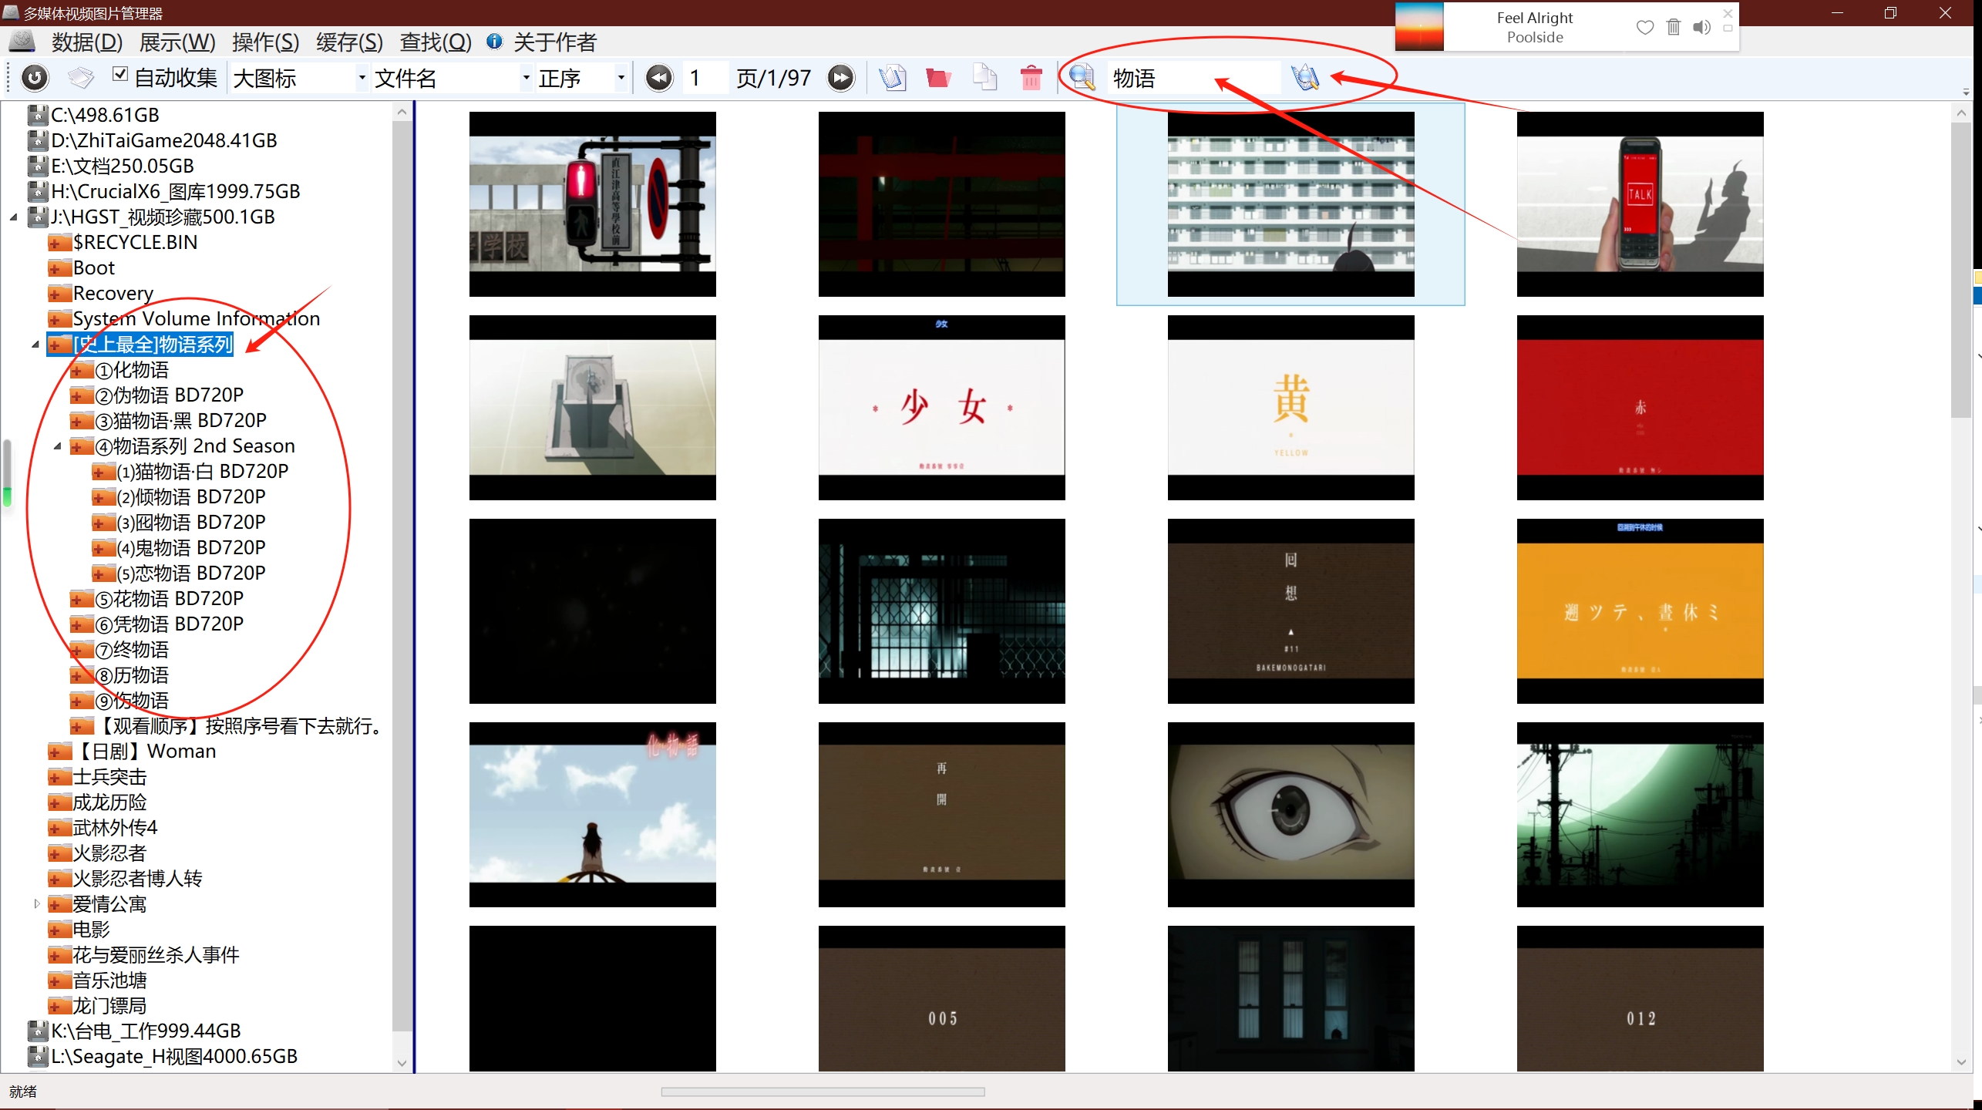
Task: Open the thumbnail showing 012
Action: [x=1640, y=998]
